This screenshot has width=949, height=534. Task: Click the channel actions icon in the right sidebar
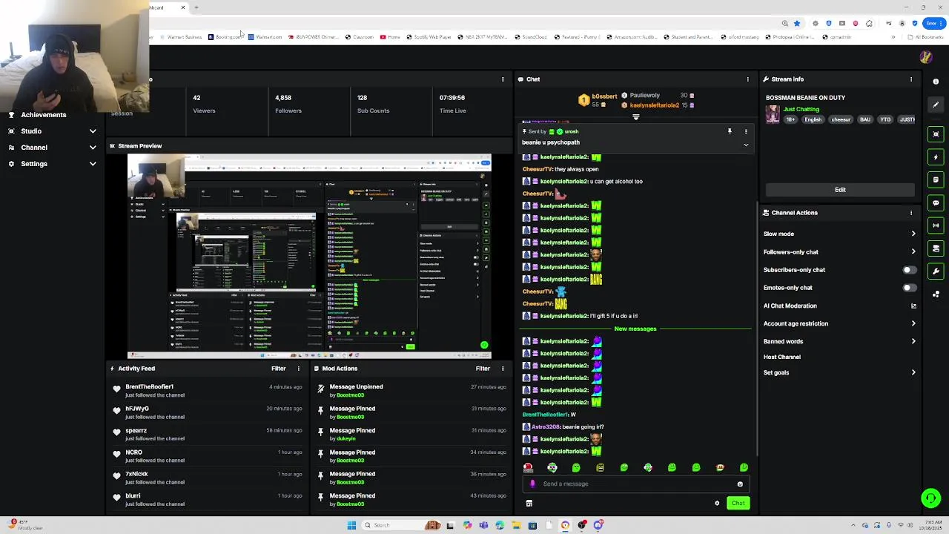click(936, 248)
